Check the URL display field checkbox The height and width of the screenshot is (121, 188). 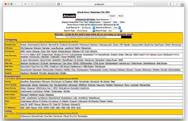pyautogui.click(x=112, y=22)
